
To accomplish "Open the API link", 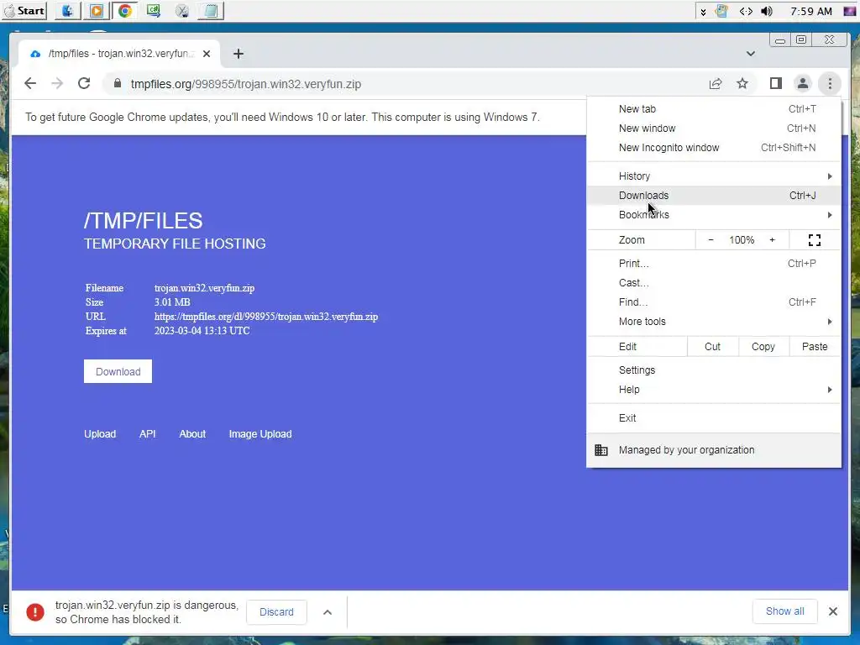I will (x=148, y=434).
